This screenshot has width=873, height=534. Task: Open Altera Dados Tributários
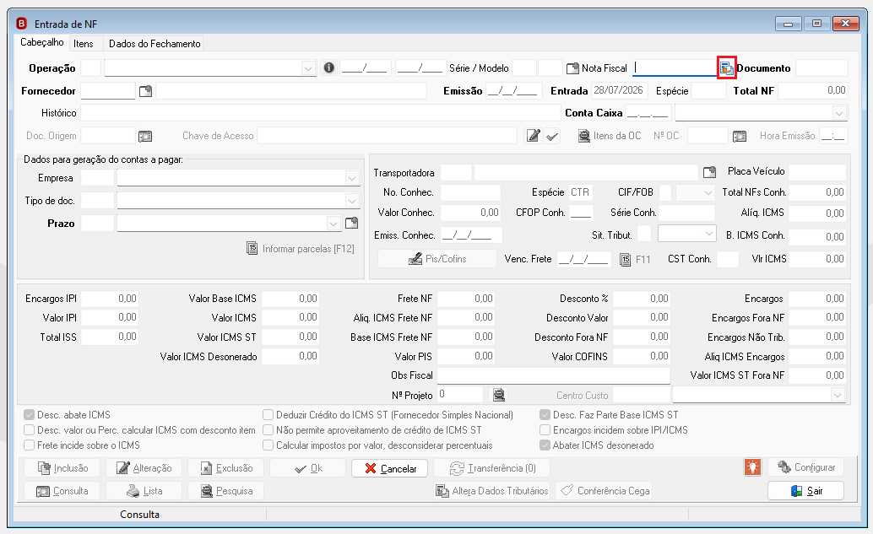(x=491, y=491)
